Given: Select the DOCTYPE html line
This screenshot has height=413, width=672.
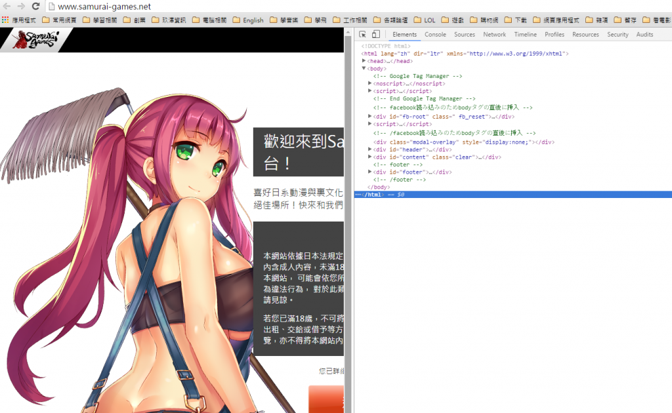Looking at the screenshot, I should tap(386, 46).
